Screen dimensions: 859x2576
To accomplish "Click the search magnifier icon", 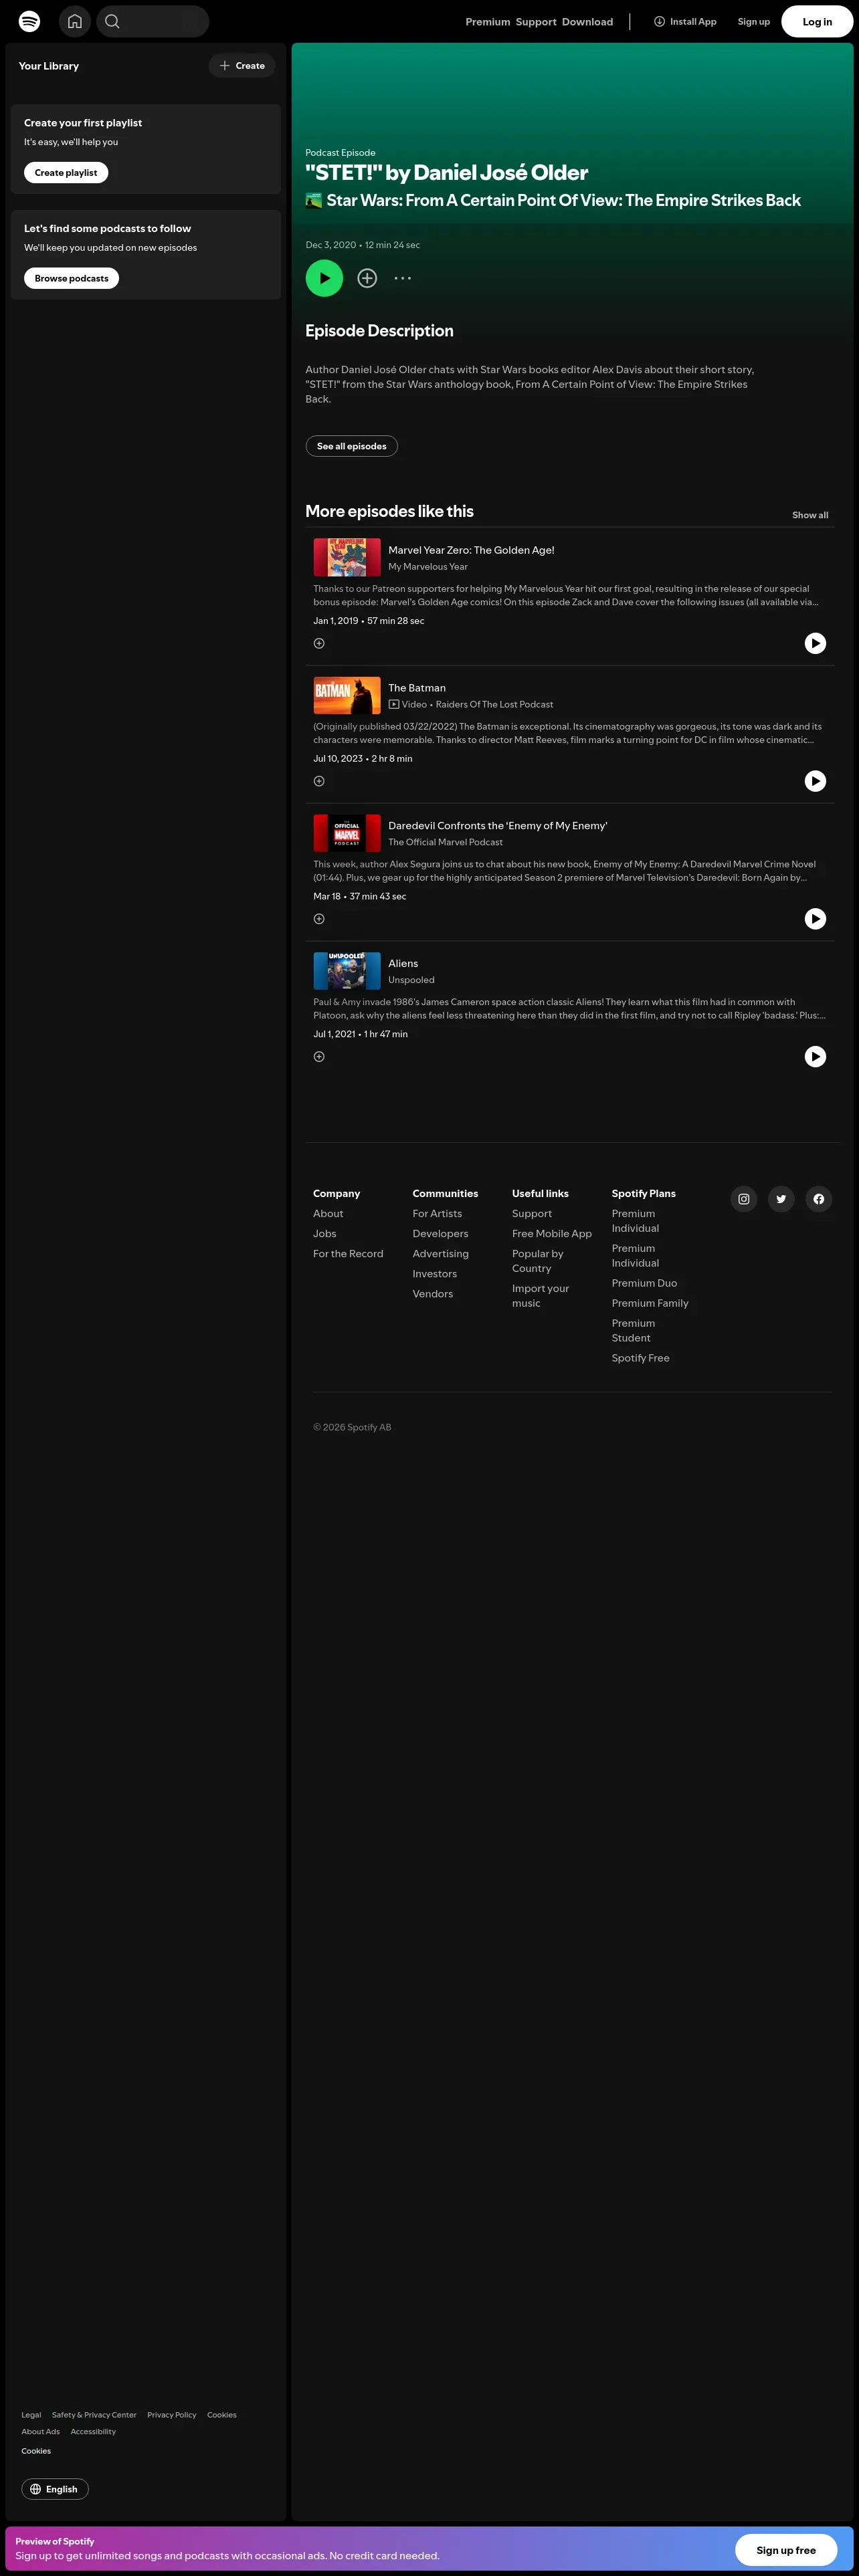I will coord(112,21).
